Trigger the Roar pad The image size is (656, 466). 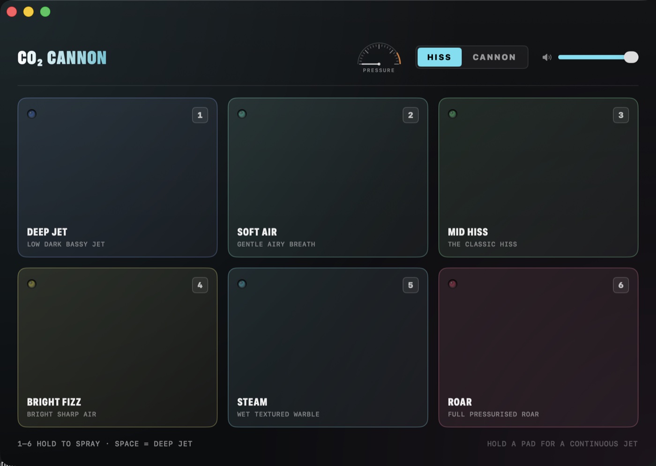[538, 348]
